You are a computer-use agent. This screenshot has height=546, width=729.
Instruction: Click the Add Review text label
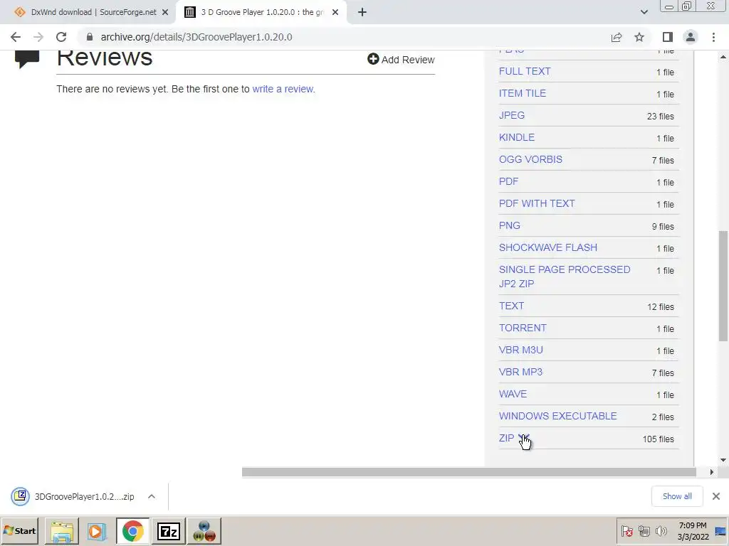[x=408, y=60]
